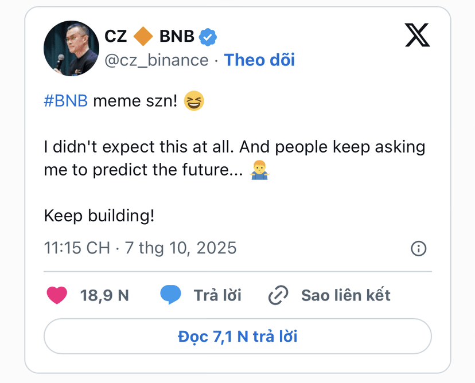Select the Trả lời reply label

click(x=217, y=295)
